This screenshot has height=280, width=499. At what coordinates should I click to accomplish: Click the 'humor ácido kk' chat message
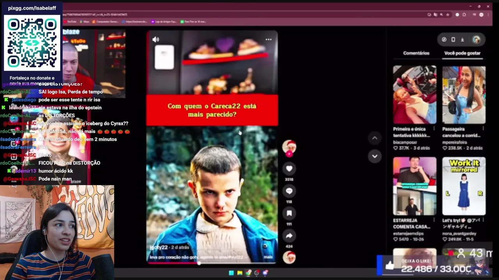[56, 171]
